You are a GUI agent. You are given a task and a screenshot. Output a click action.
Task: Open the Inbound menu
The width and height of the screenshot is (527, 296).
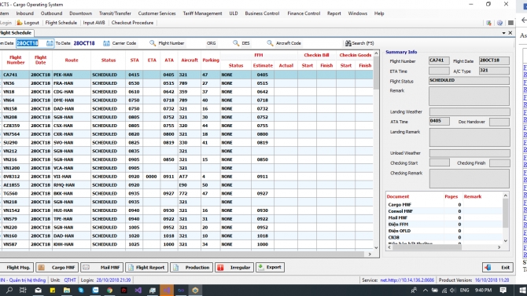pyautogui.click(x=25, y=13)
